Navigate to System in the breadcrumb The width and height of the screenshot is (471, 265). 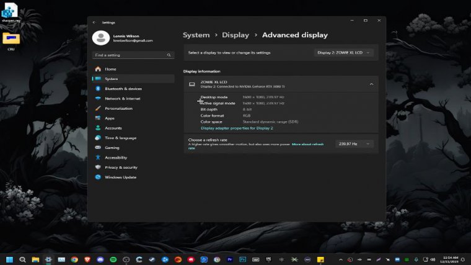pos(196,35)
